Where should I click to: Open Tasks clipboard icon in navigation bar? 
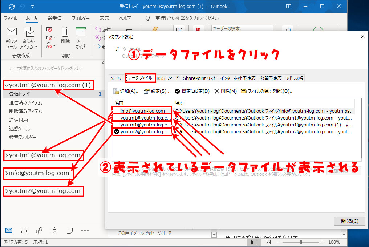pyautogui.click(x=54, y=231)
